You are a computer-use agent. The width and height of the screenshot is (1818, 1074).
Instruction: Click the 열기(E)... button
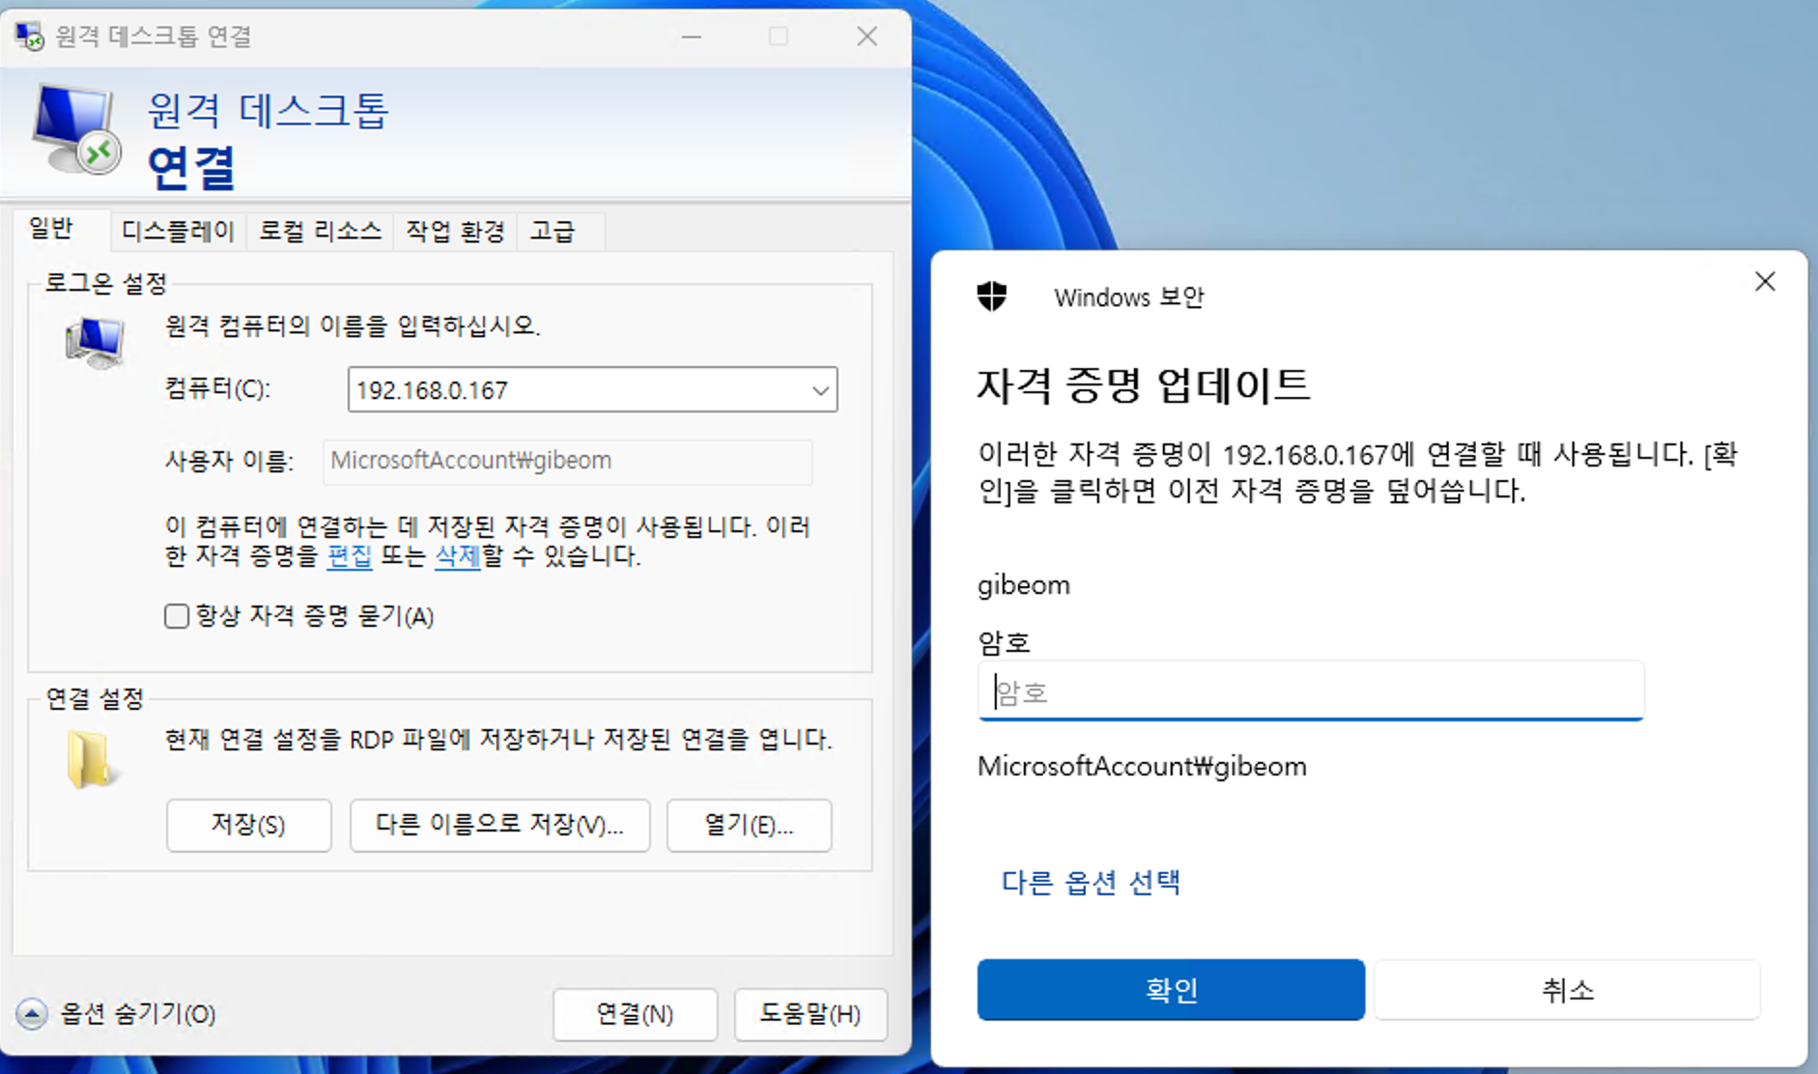pyautogui.click(x=749, y=825)
